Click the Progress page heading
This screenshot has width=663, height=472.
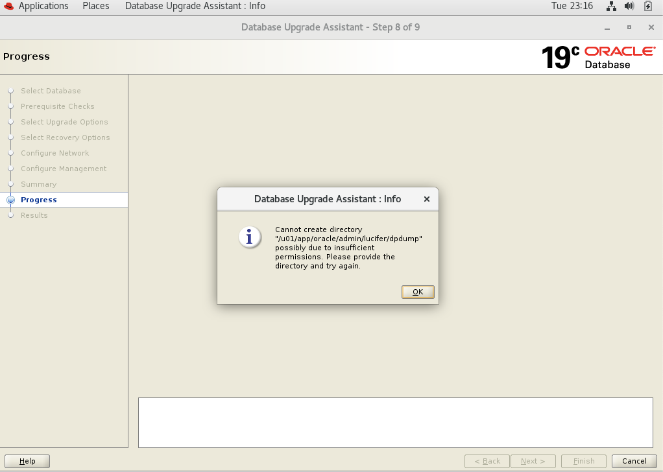tap(26, 56)
